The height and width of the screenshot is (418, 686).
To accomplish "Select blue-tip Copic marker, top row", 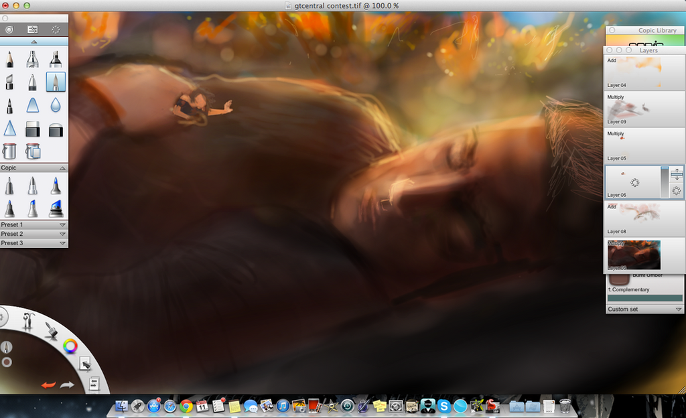I will 56,186.
